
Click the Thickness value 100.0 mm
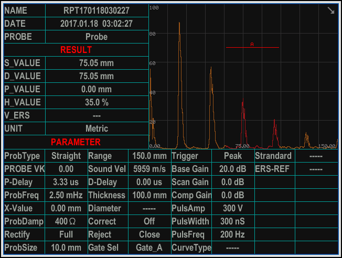point(149,195)
